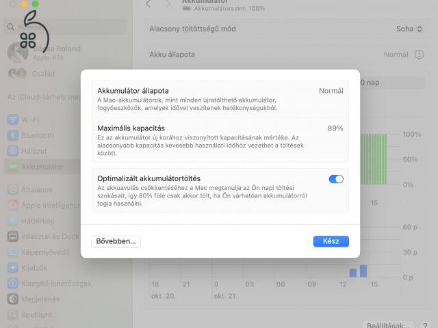Select the Wi-Fi label in sidebar
This screenshot has height=328, width=438.
pyautogui.click(x=30, y=120)
